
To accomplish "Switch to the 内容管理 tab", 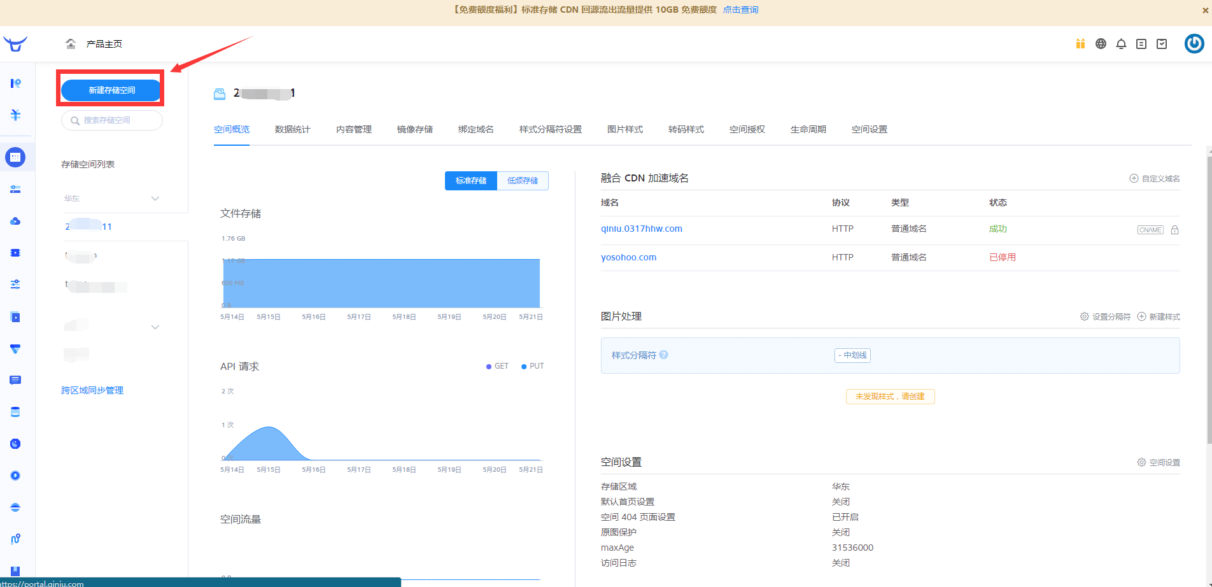I will (353, 129).
